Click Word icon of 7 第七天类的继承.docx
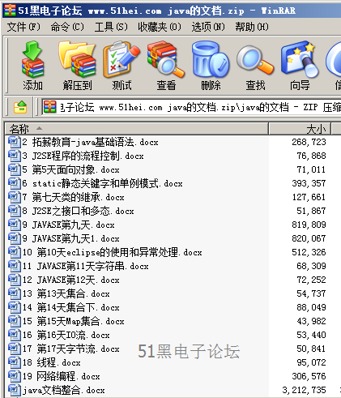341x398 pixels. pyautogui.click(x=15, y=197)
